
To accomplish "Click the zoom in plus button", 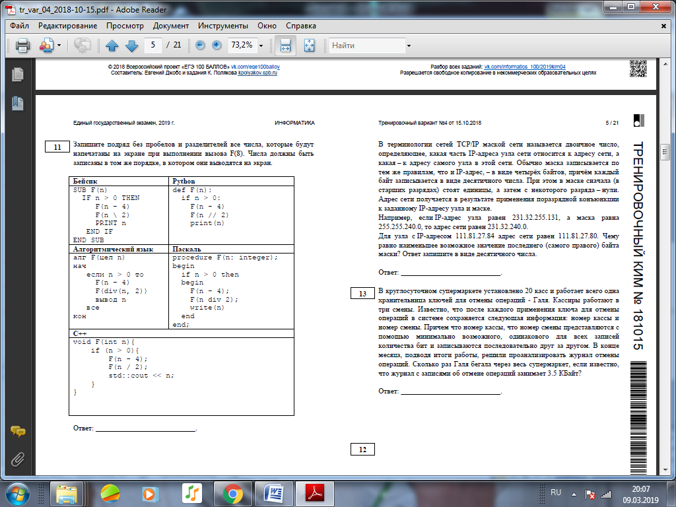I will [217, 45].
